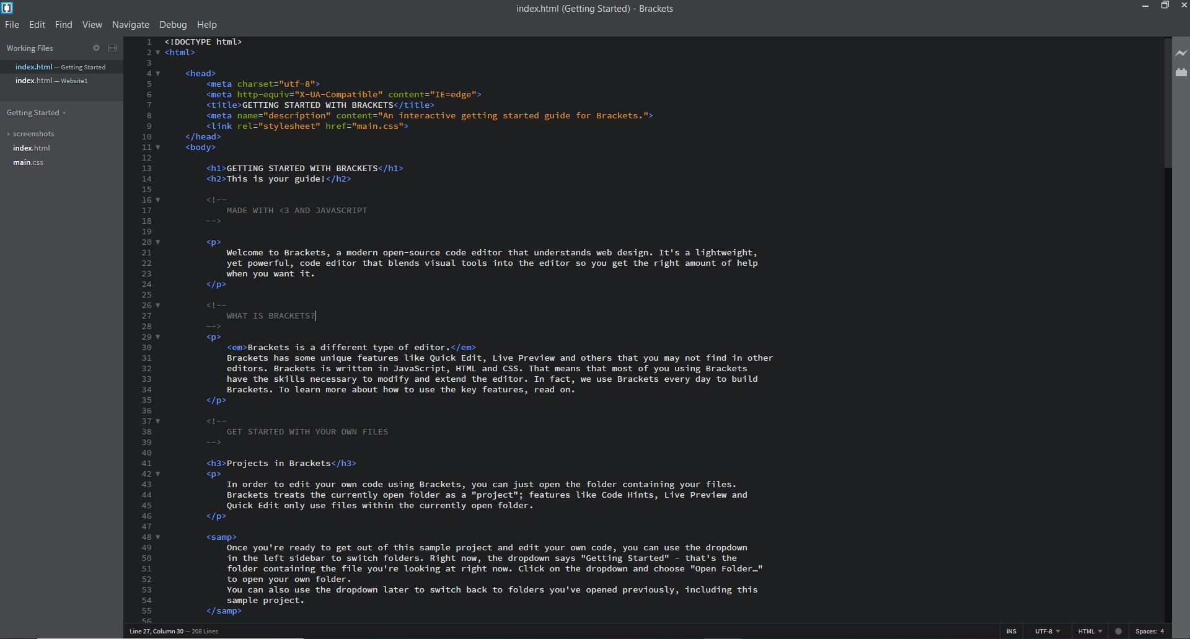Viewport: 1190px width, 639px height.
Task: Click the Brackets app logo icon
Action: [x=7, y=8]
